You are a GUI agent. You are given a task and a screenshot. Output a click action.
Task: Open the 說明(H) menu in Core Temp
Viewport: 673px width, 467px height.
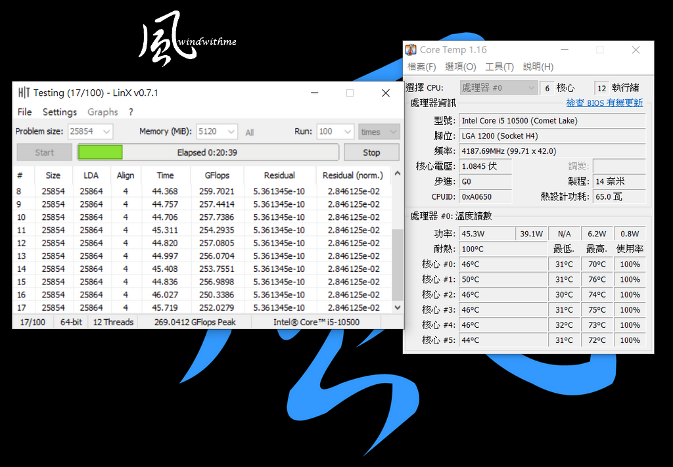pos(538,67)
